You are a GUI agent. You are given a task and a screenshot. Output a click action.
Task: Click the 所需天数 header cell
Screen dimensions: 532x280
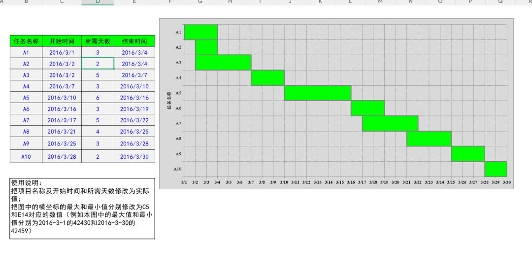98,41
